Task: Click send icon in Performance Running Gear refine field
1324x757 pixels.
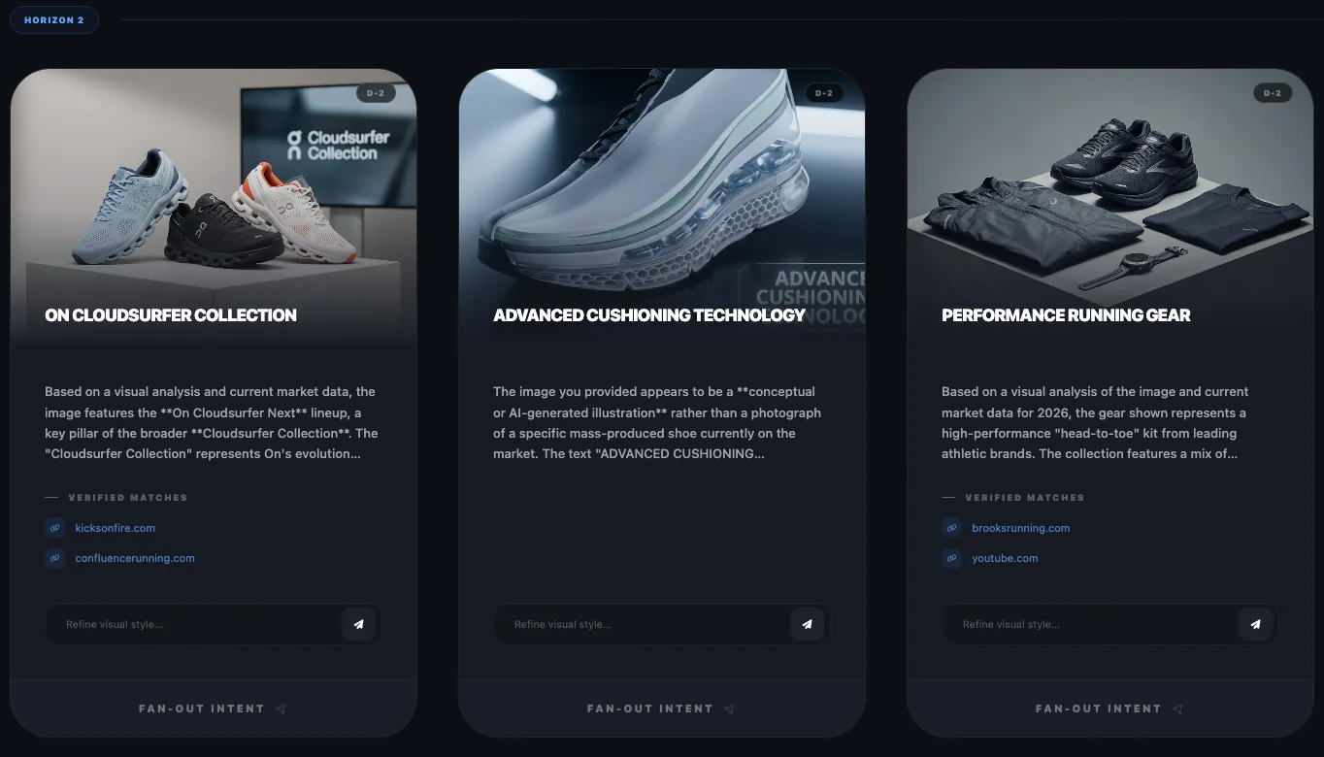Action: (x=1255, y=624)
